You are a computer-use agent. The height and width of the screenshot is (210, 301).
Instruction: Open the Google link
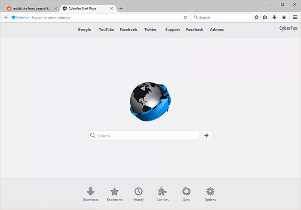tap(84, 30)
